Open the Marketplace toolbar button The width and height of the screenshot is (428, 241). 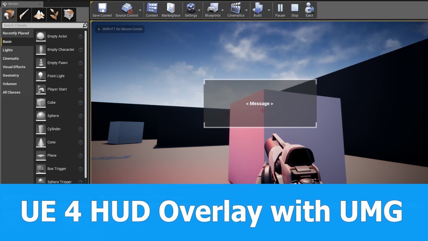[171, 10]
